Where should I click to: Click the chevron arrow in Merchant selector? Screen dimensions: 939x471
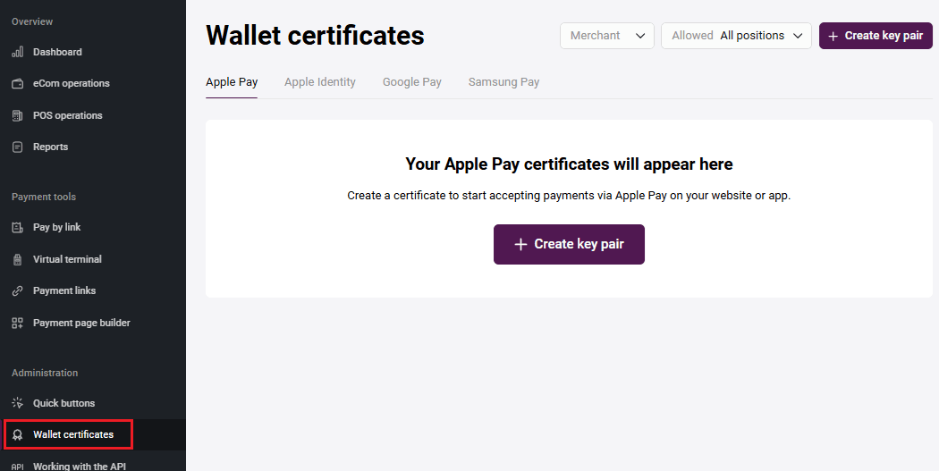point(639,36)
